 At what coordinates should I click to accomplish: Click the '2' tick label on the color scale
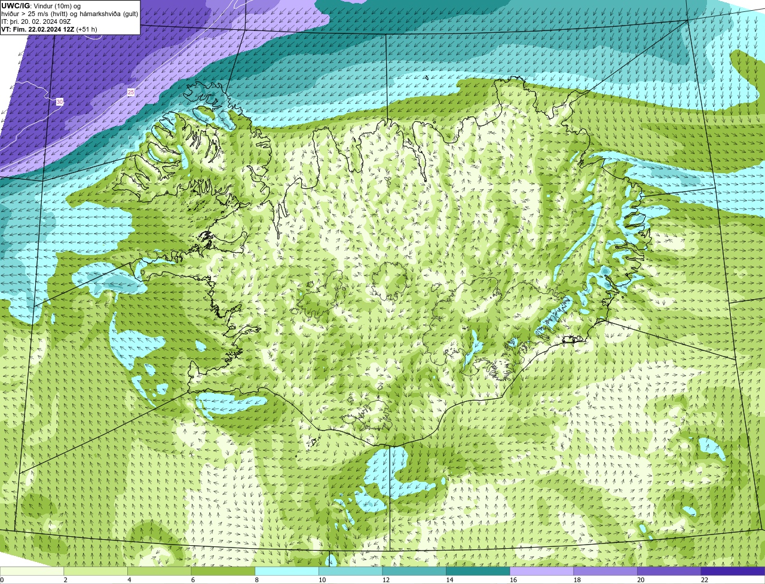click(65, 580)
